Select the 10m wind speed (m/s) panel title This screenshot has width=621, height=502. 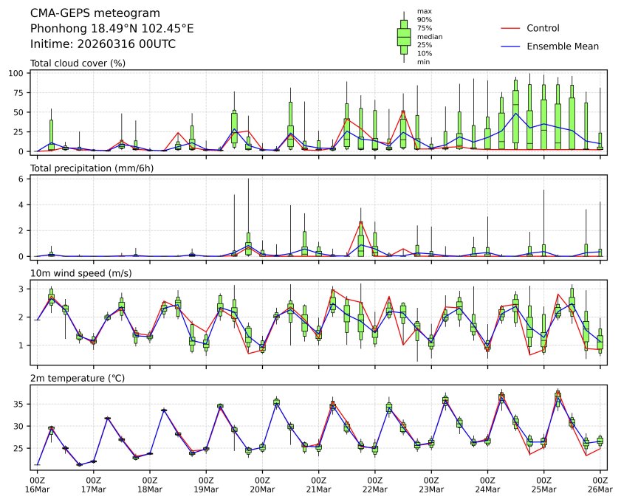83,273
